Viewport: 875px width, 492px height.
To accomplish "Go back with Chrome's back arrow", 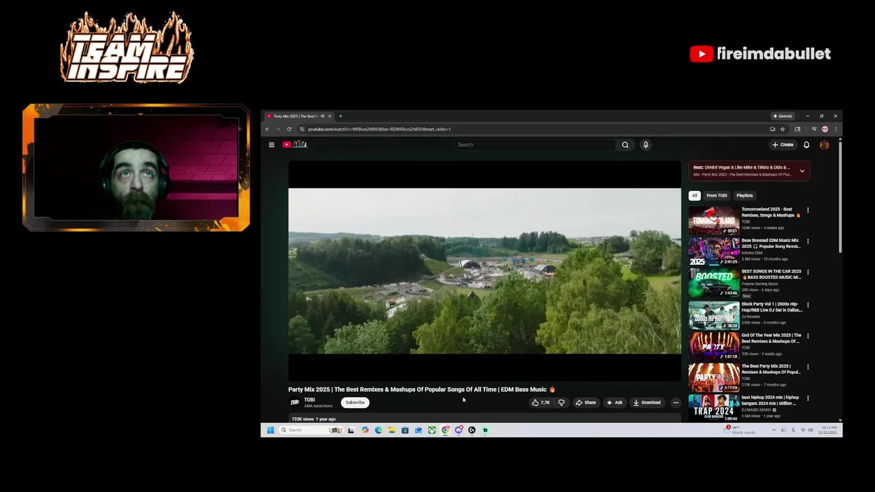I will click(267, 129).
